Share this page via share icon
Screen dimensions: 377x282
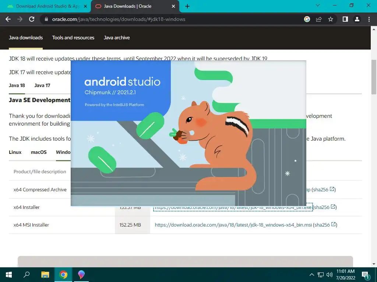point(319,19)
